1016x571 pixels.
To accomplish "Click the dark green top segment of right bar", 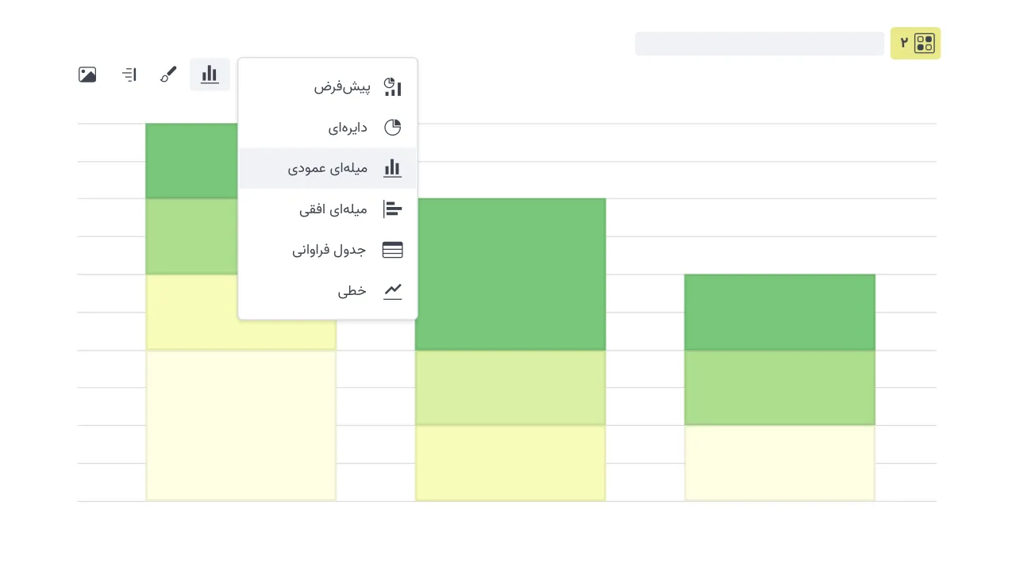I will (779, 312).
